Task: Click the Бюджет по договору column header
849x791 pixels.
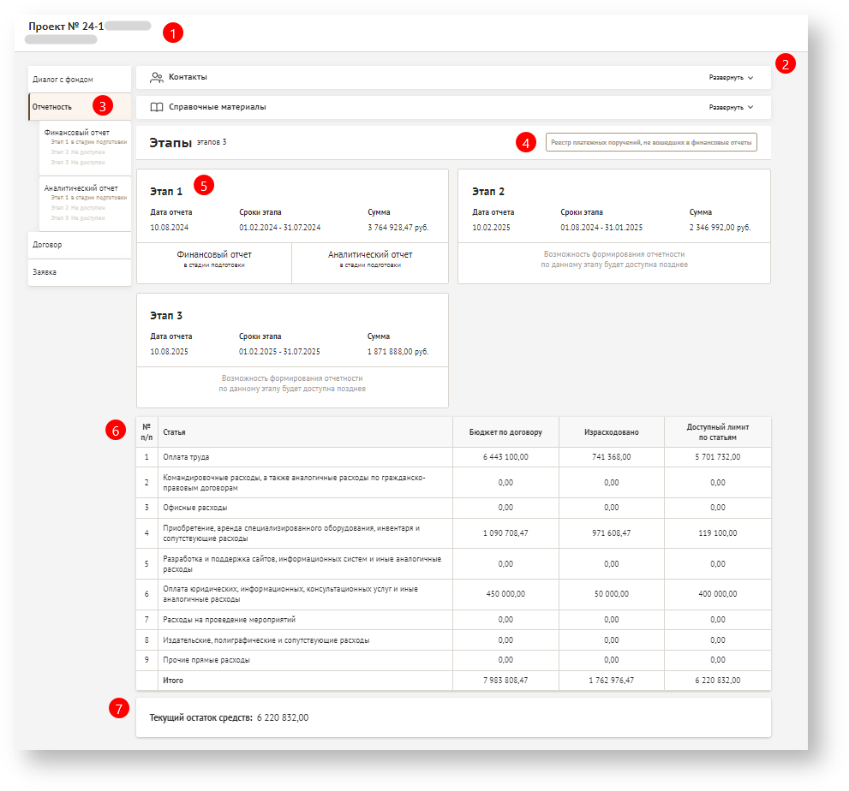Action: [x=505, y=432]
